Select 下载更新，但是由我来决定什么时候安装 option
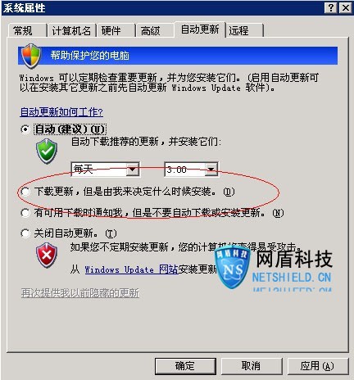The width and height of the screenshot is (354, 380). click(25, 192)
